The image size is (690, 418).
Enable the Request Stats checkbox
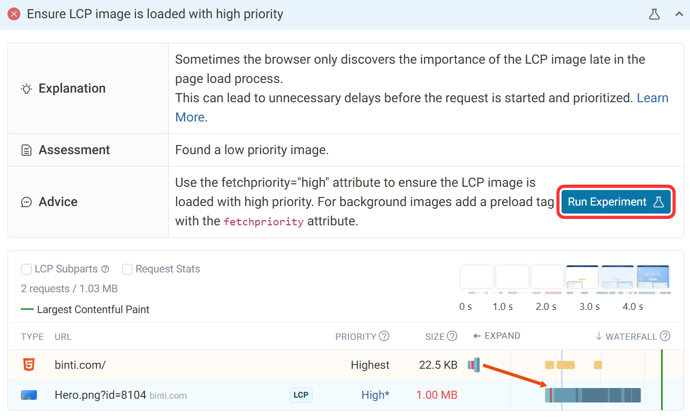(x=127, y=269)
